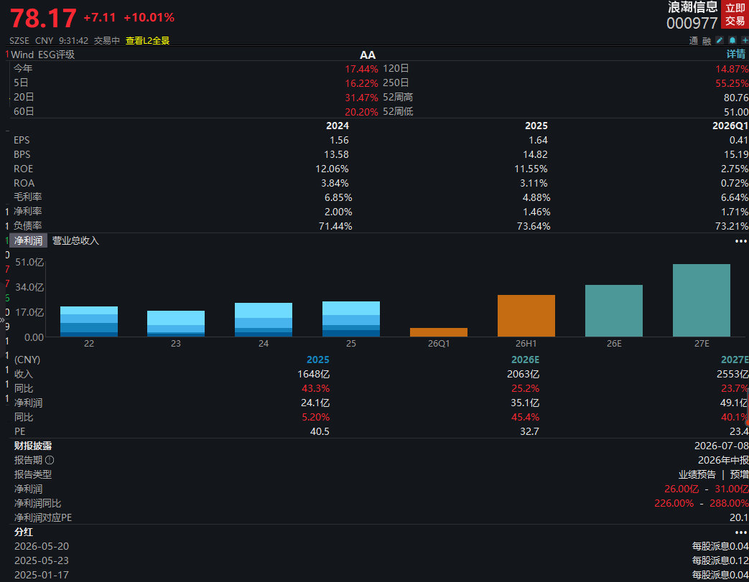Click the 26E forecast bar
Viewport: 749px width, 582px height.
[x=614, y=311]
